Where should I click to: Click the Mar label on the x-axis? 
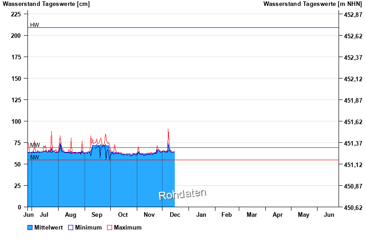(x=252, y=214)
